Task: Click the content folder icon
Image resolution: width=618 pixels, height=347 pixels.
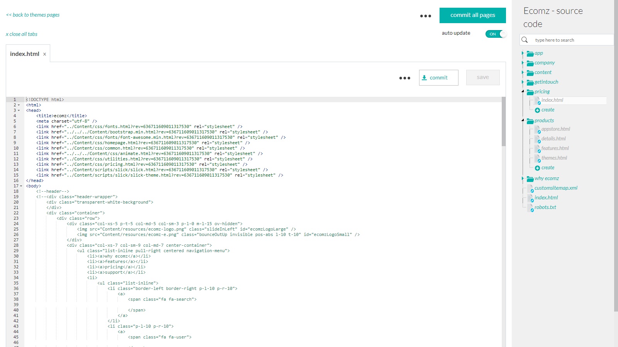Action: click(x=530, y=73)
